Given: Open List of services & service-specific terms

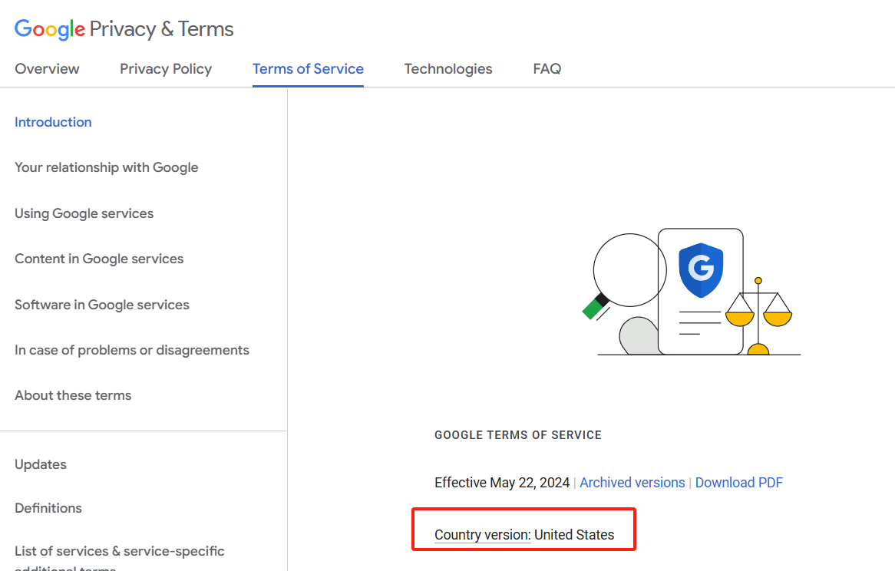Looking at the screenshot, I should pos(119,558).
